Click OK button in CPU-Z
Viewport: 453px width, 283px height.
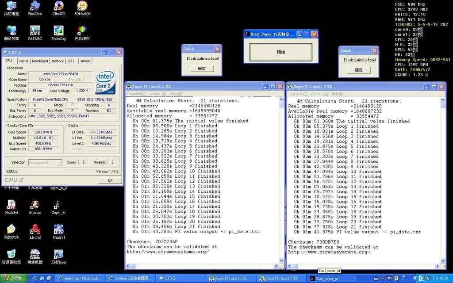click(x=110, y=180)
